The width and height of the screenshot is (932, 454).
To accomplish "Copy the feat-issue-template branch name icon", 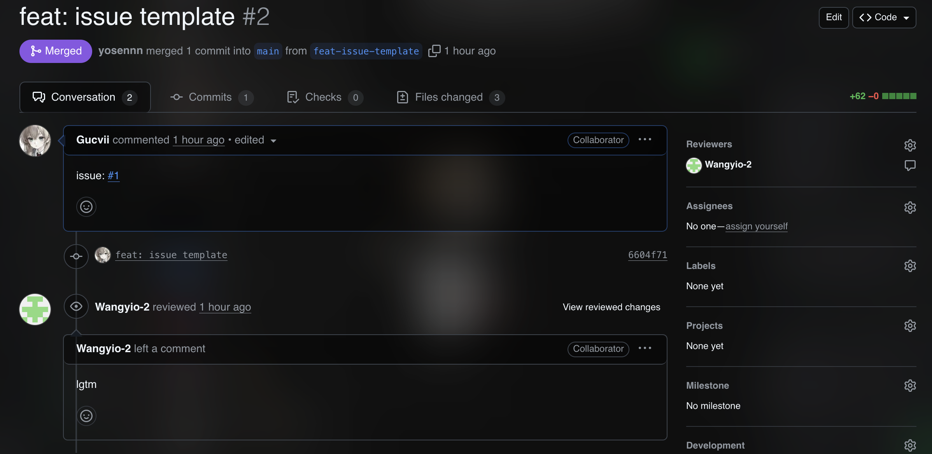I will (x=434, y=51).
